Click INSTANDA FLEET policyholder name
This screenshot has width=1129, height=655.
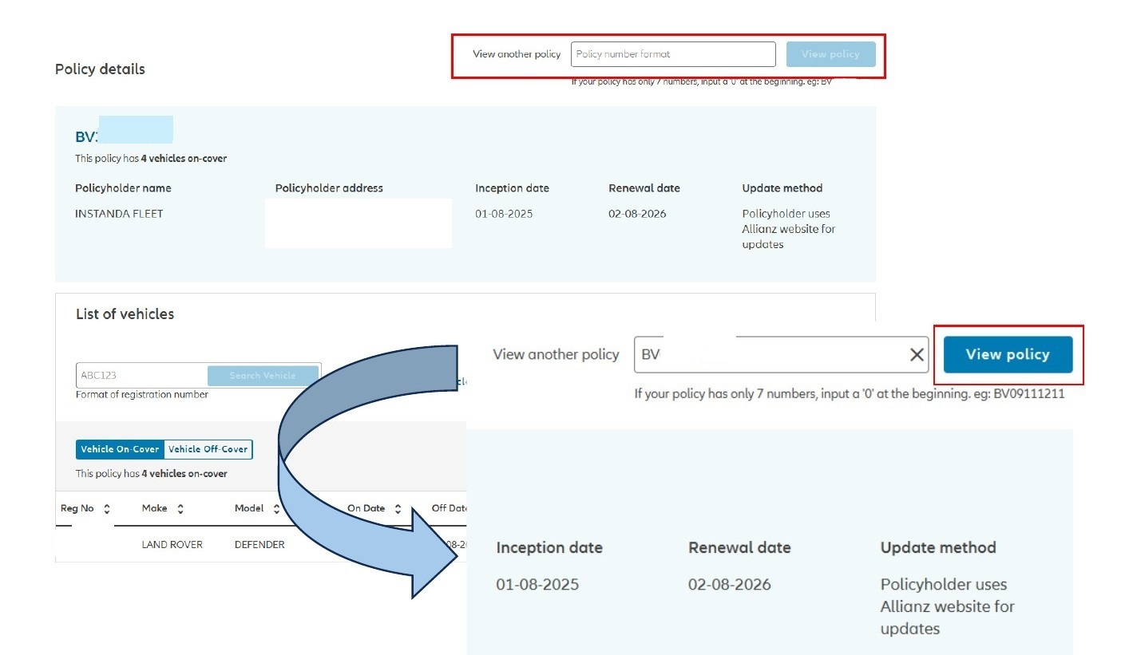119,214
